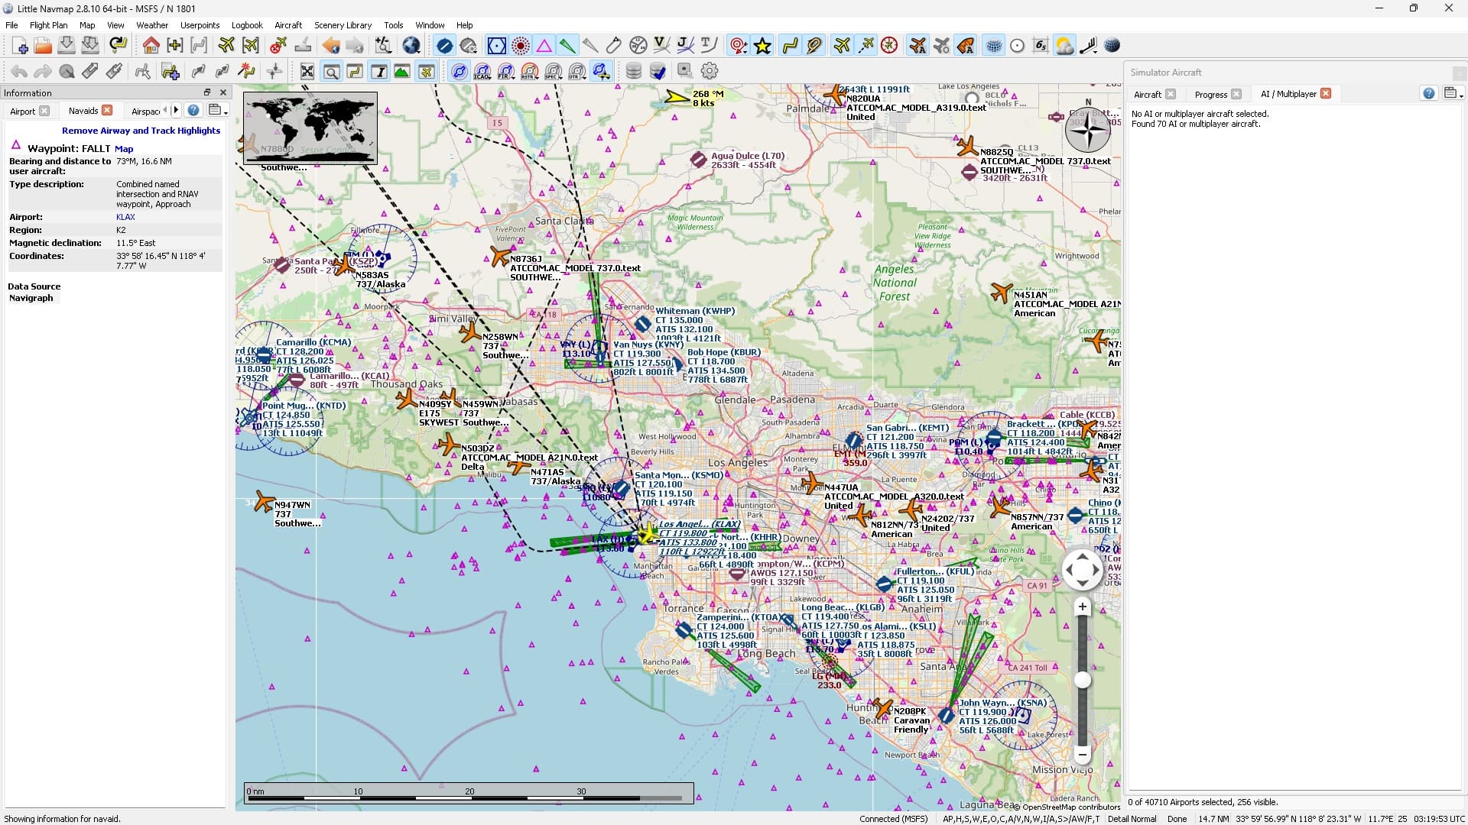This screenshot has height=825, width=1468.
Task: Click the new flight plan icon
Action: (x=20, y=46)
